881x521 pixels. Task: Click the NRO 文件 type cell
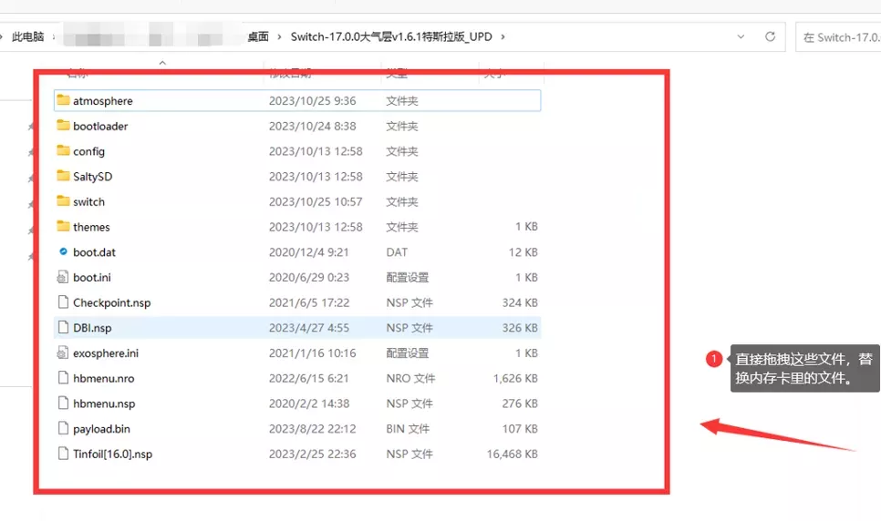coord(410,379)
